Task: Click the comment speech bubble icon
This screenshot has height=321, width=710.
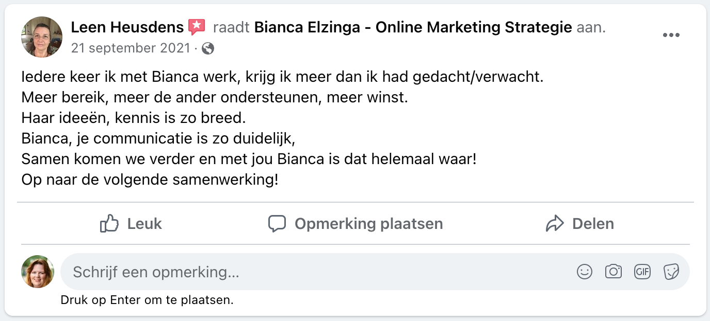Action: (x=277, y=224)
